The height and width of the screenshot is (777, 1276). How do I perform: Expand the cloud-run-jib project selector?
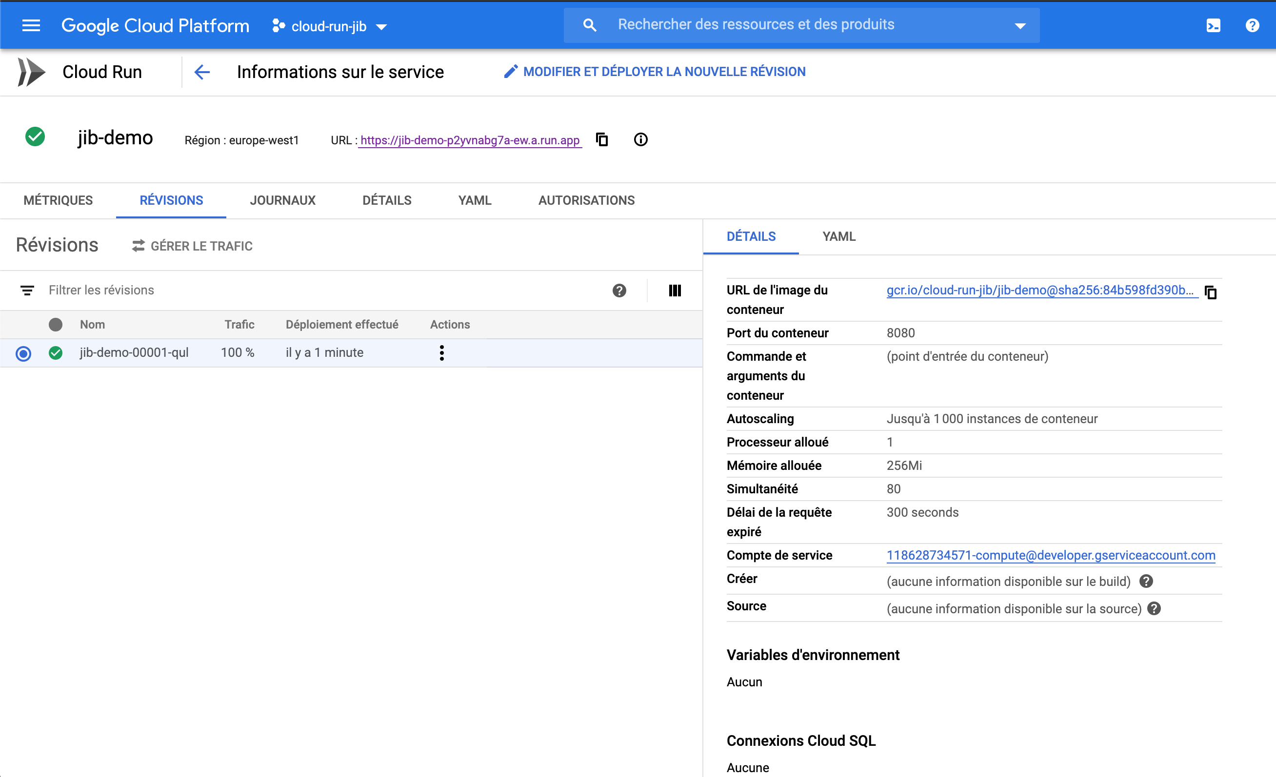329,26
